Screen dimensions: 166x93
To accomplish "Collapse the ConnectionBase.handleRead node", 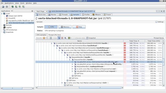I will coord(54,46).
